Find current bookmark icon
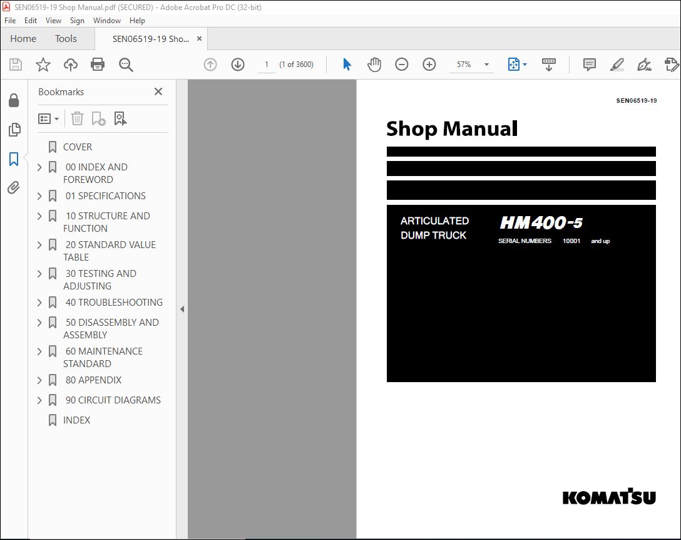 coord(120,118)
